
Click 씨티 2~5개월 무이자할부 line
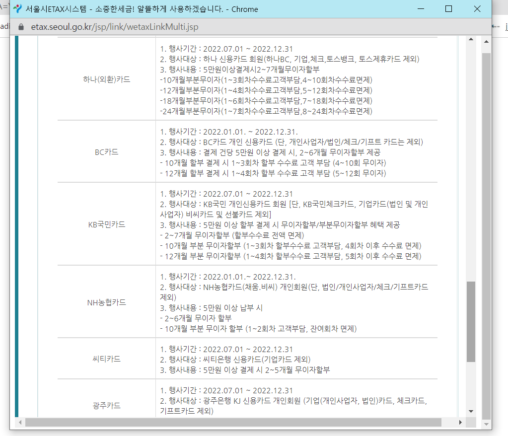[245, 370]
